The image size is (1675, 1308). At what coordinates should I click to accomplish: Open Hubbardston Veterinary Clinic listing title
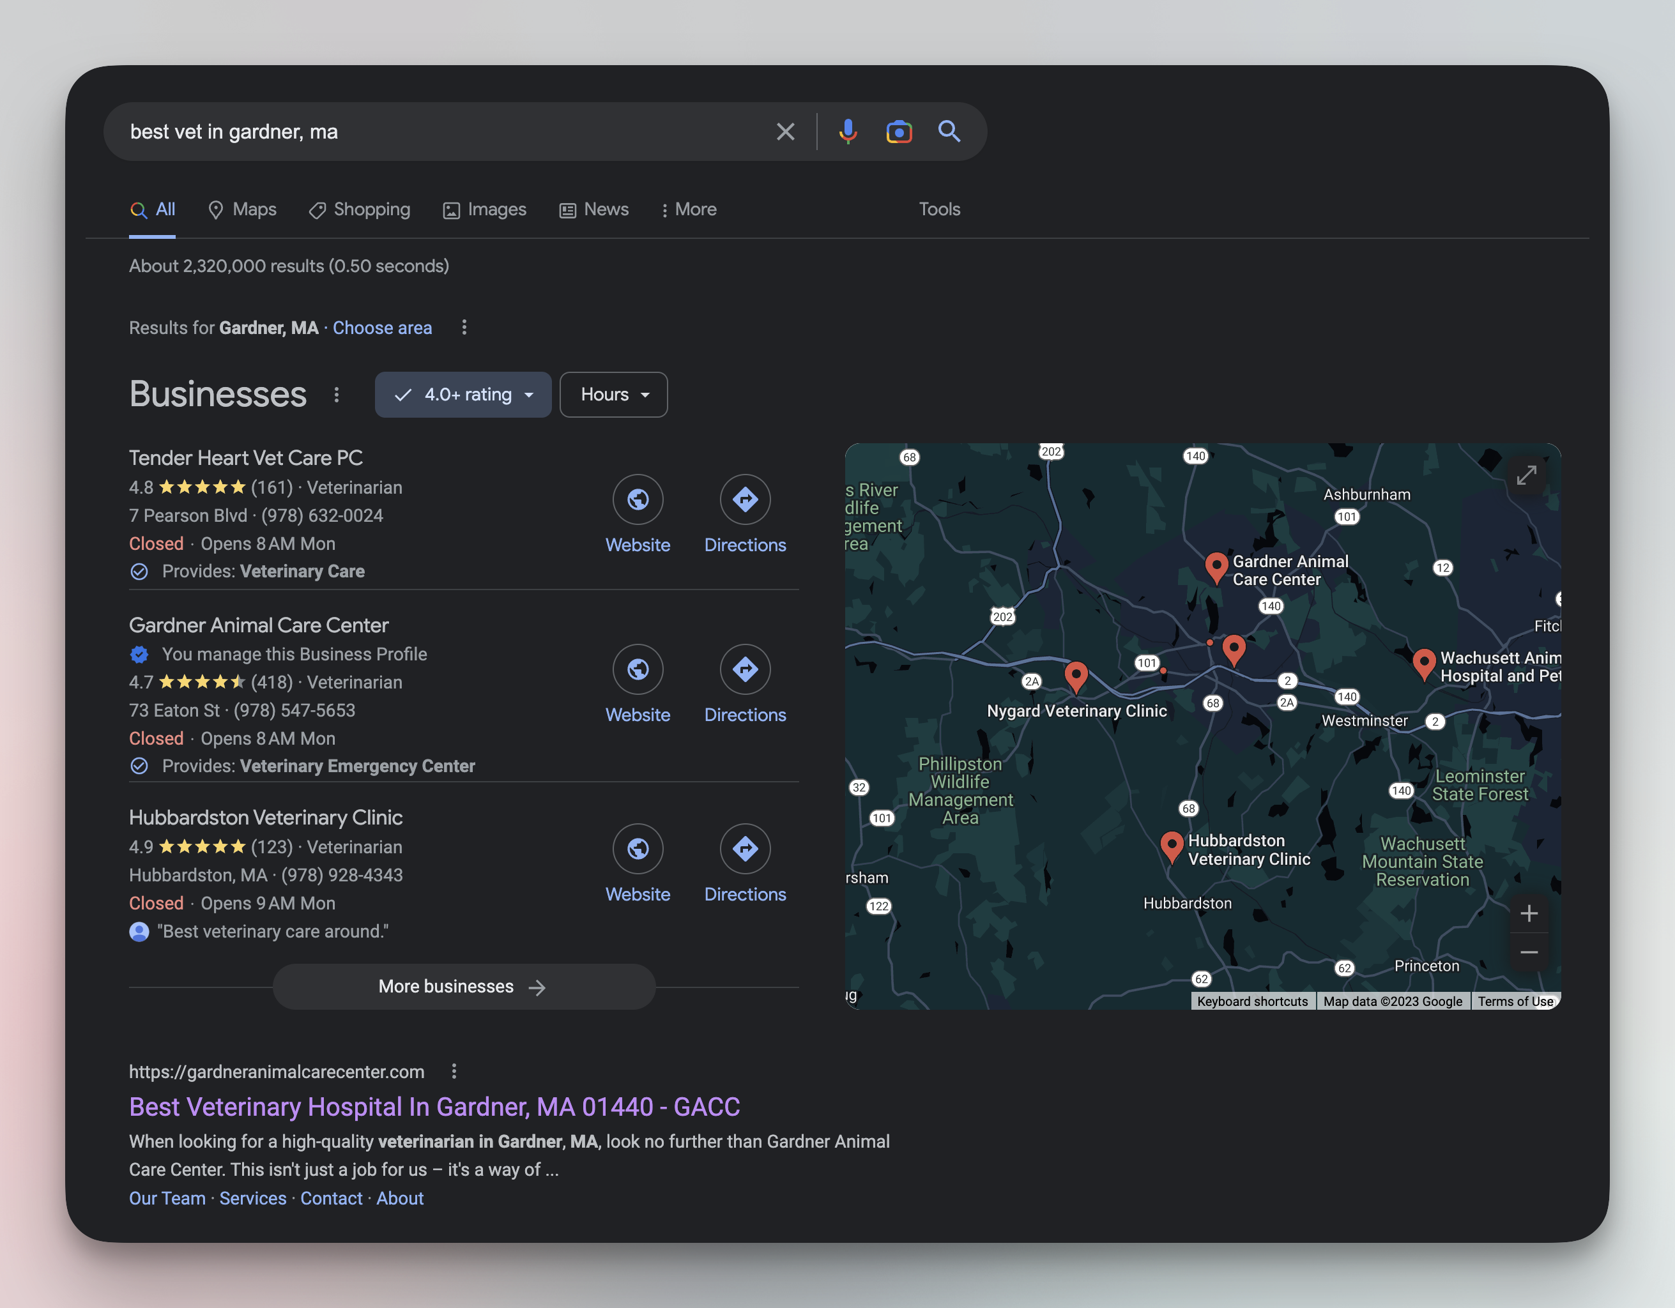tap(265, 817)
